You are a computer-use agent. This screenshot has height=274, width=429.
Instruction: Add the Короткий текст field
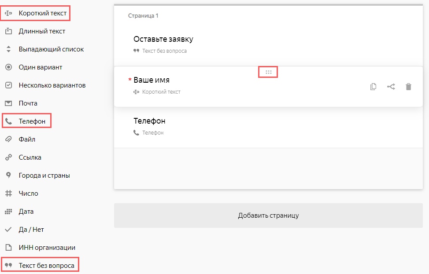pyautogui.click(x=42, y=13)
